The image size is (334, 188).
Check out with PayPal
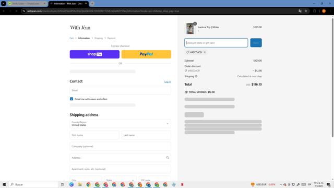click(x=146, y=54)
